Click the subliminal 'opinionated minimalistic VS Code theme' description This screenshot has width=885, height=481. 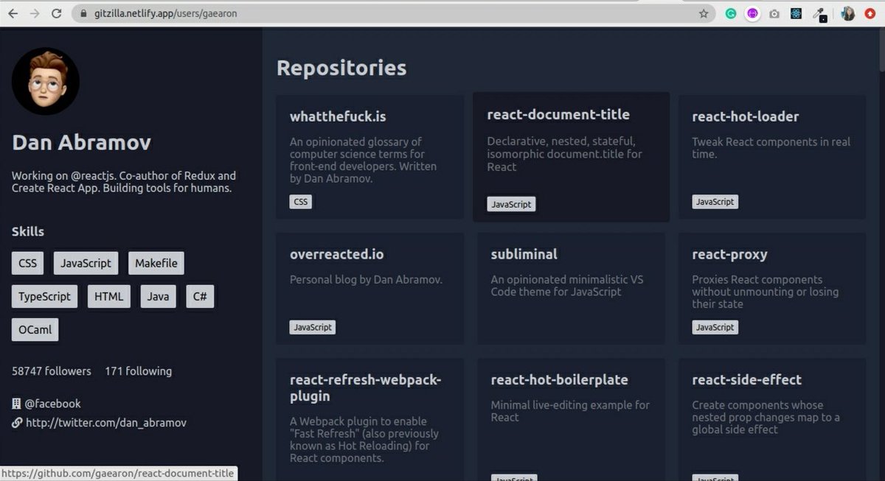[567, 286]
